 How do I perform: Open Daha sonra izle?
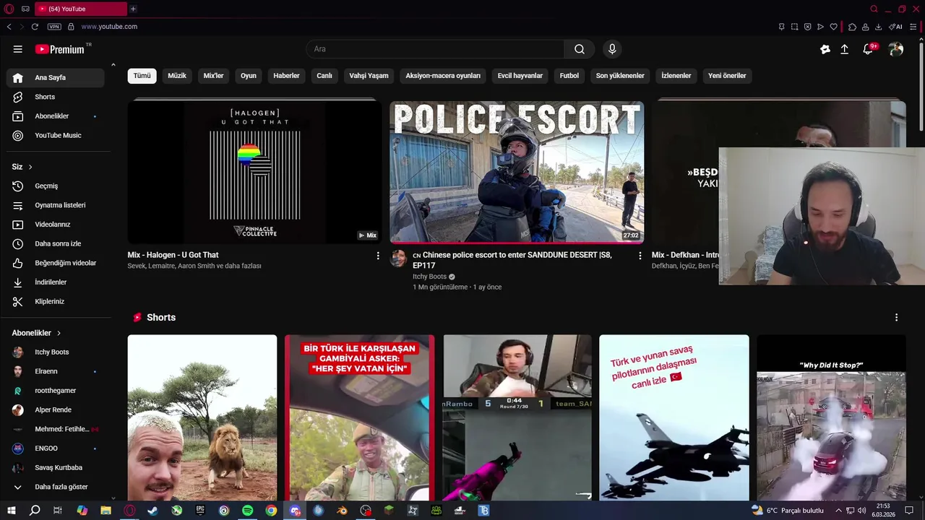pos(55,243)
